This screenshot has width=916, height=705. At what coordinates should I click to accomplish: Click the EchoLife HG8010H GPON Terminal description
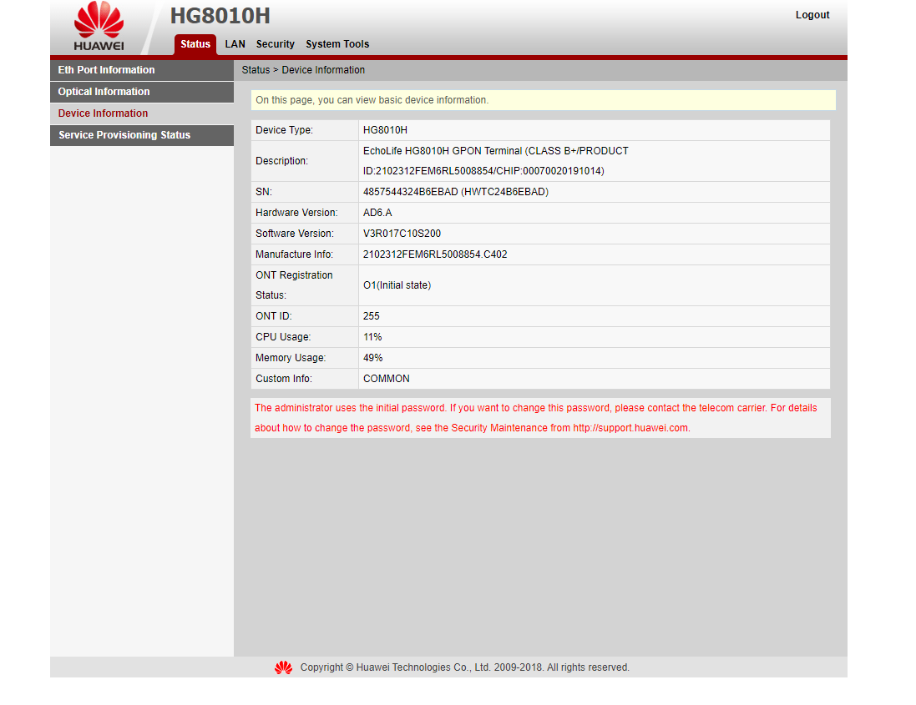pyautogui.click(x=495, y=161)
